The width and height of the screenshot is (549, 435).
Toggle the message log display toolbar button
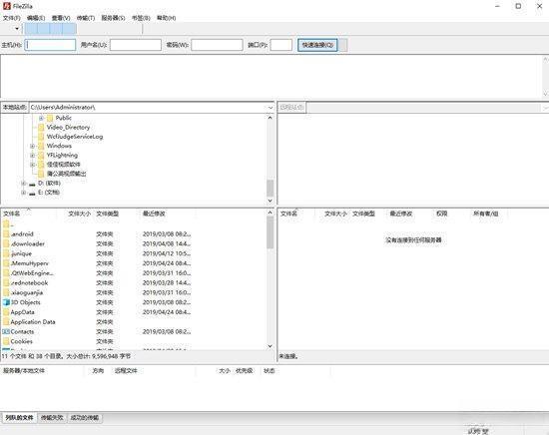(x=31, y=29)
